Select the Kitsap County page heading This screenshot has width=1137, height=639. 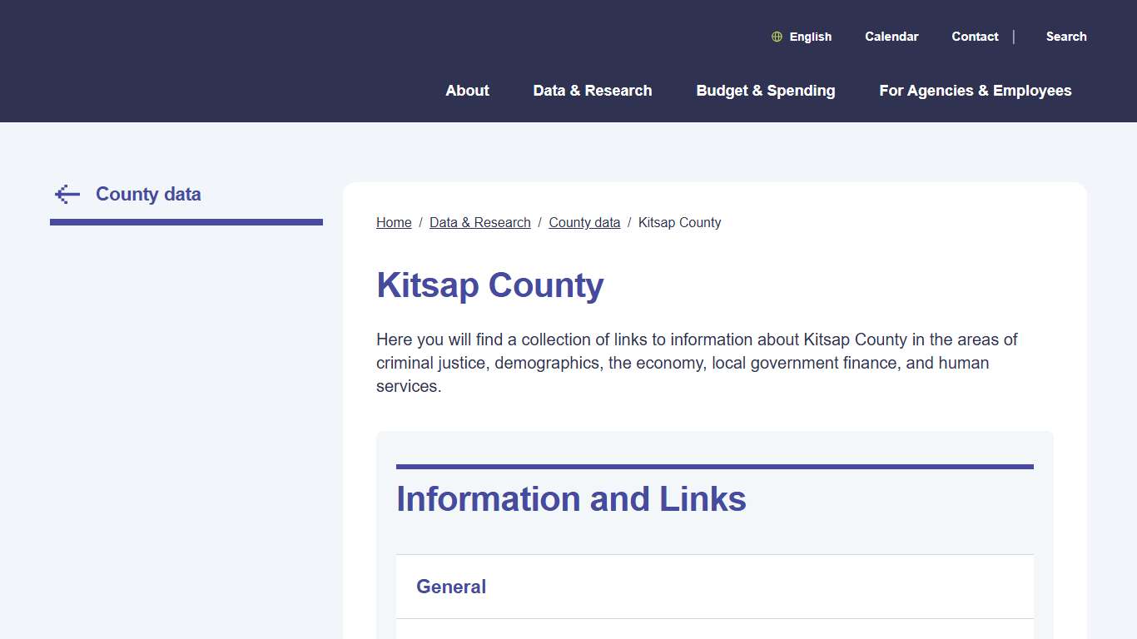tap(490, 285)
